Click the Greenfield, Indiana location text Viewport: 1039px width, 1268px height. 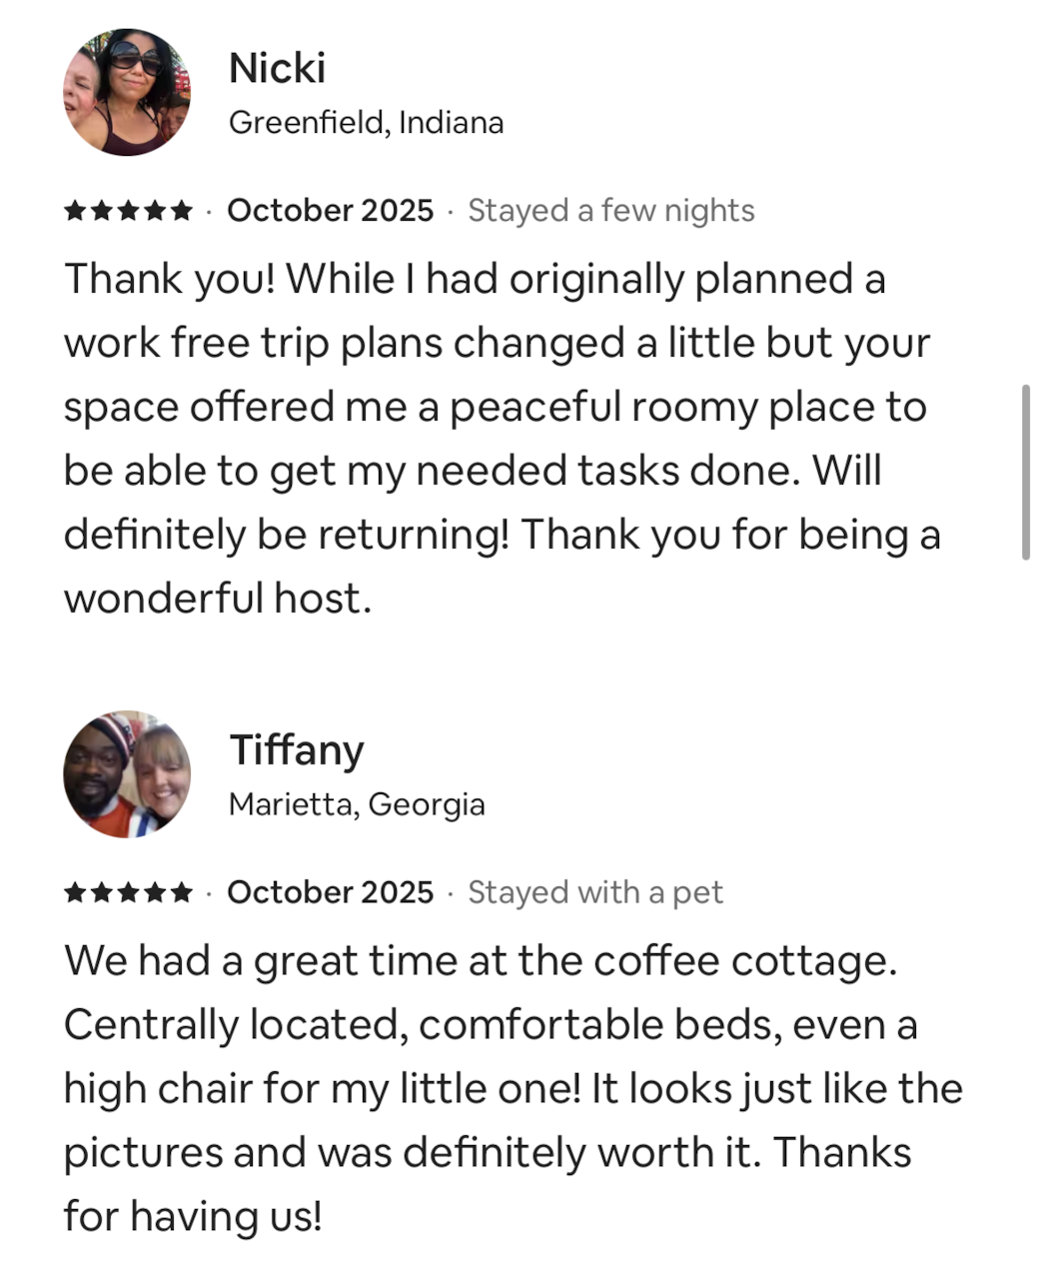pos(366,123)
